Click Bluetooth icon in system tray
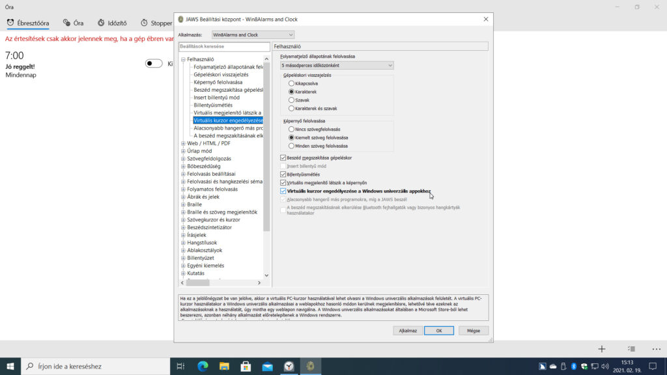 pyautogui.click(x=573, y=366)
